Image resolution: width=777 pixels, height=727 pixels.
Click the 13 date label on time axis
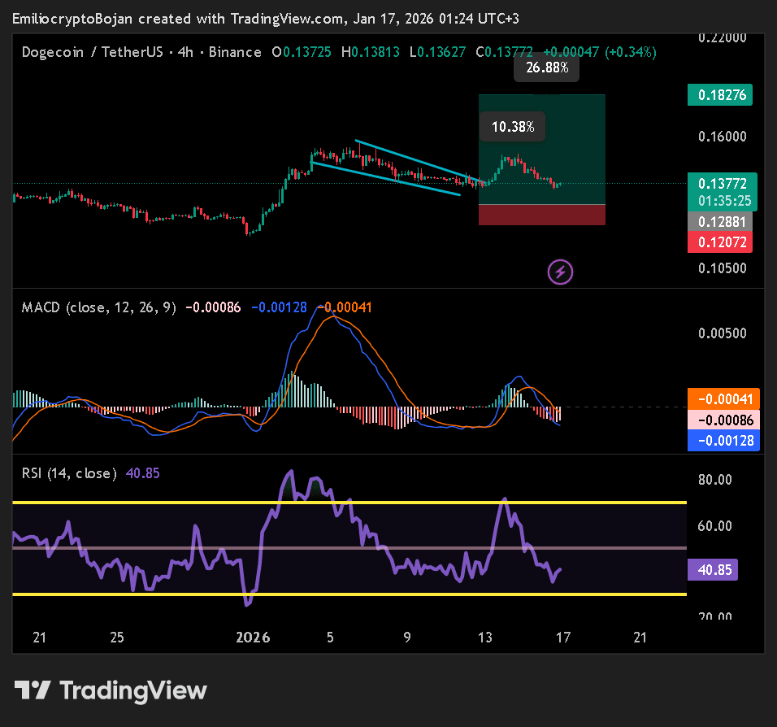[x=484, y=638]
